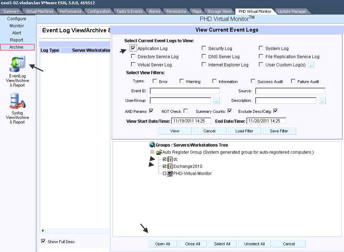
Task: Toggle Show Full Desc checkbox
Action: (x=43, y=241)
